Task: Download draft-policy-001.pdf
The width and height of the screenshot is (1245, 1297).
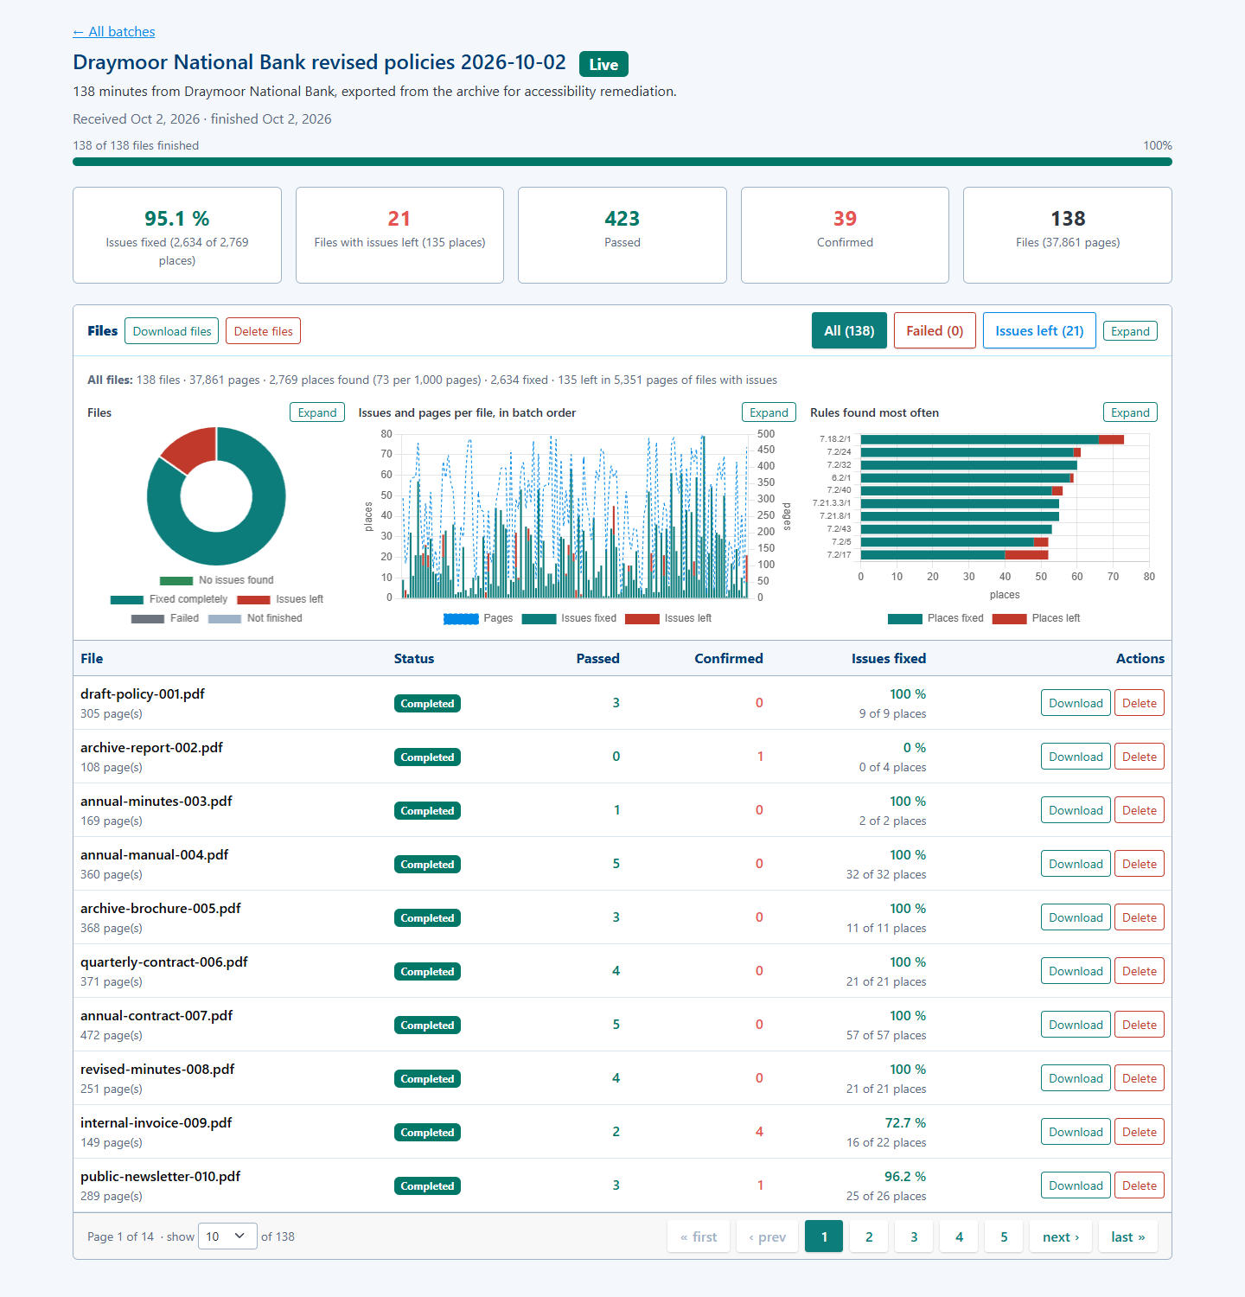Action: point(1076,703)
